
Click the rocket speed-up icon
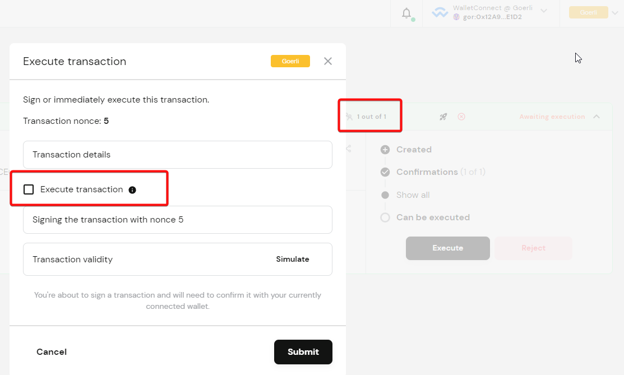[443, 116]
